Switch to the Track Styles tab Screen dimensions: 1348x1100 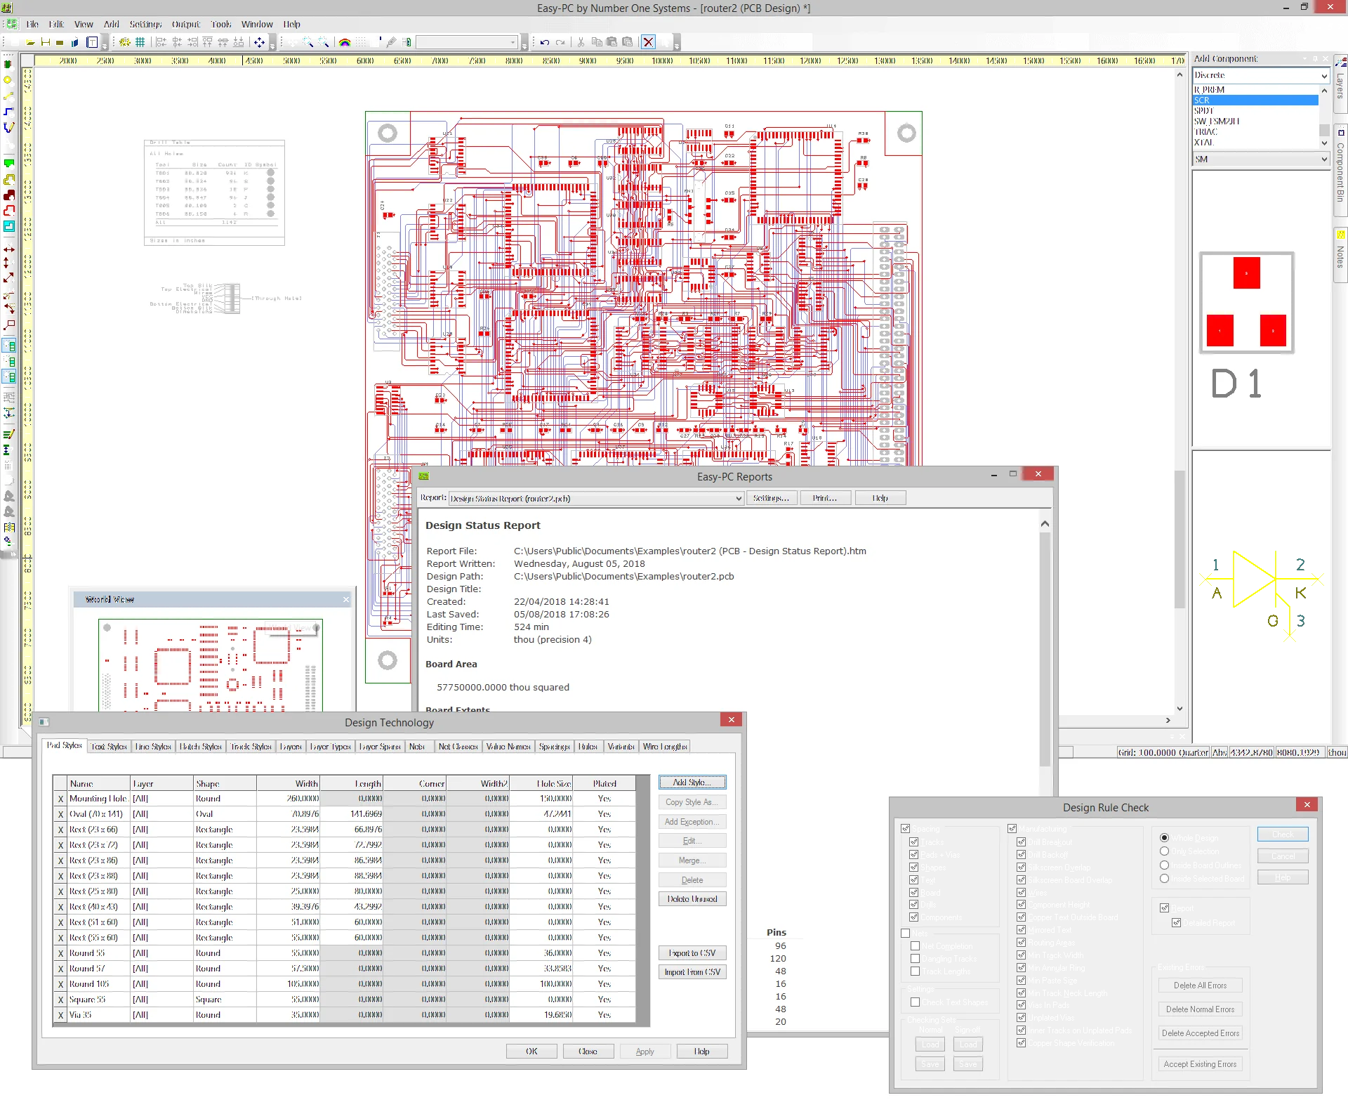pos(250,746)
